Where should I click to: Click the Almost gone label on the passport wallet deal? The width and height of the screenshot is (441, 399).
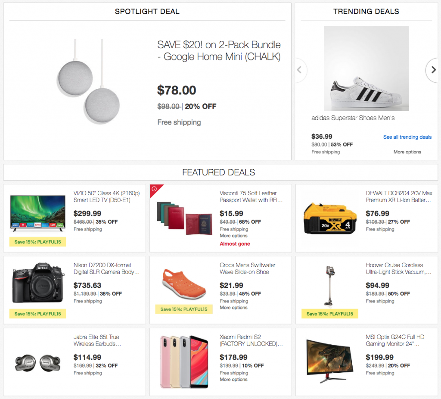tap(235, 243)
